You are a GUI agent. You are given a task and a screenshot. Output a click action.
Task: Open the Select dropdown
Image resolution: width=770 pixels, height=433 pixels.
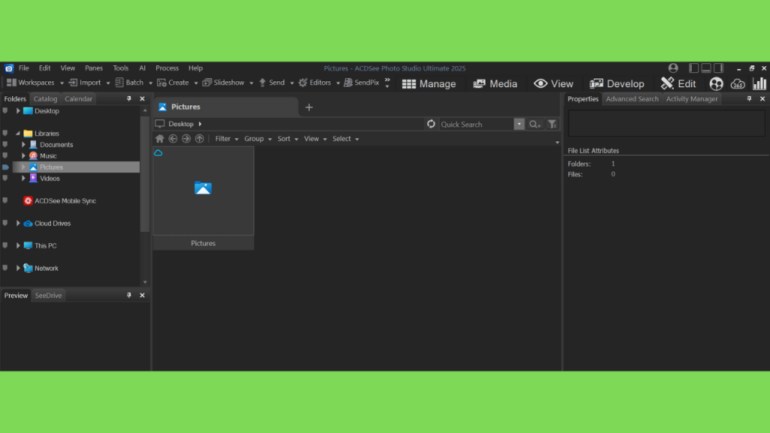345,139
